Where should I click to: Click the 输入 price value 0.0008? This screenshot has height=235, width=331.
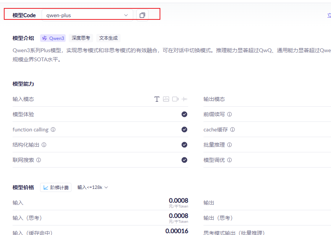[178, 200]
